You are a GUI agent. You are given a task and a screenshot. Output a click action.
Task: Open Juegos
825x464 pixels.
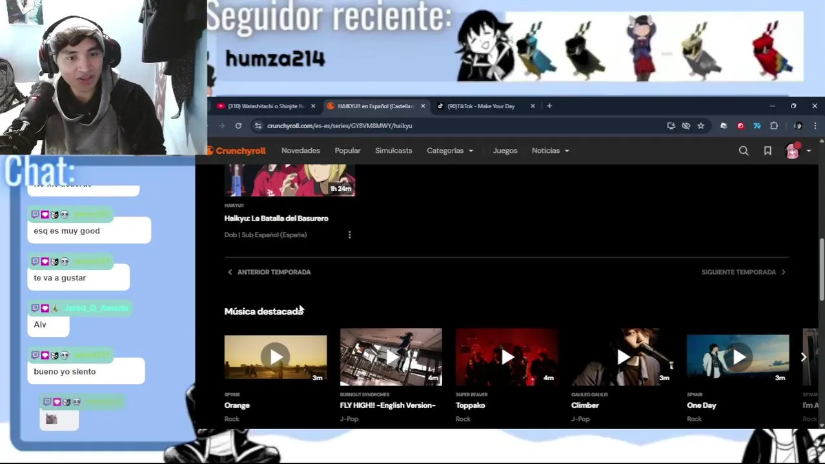coord(505,151)
